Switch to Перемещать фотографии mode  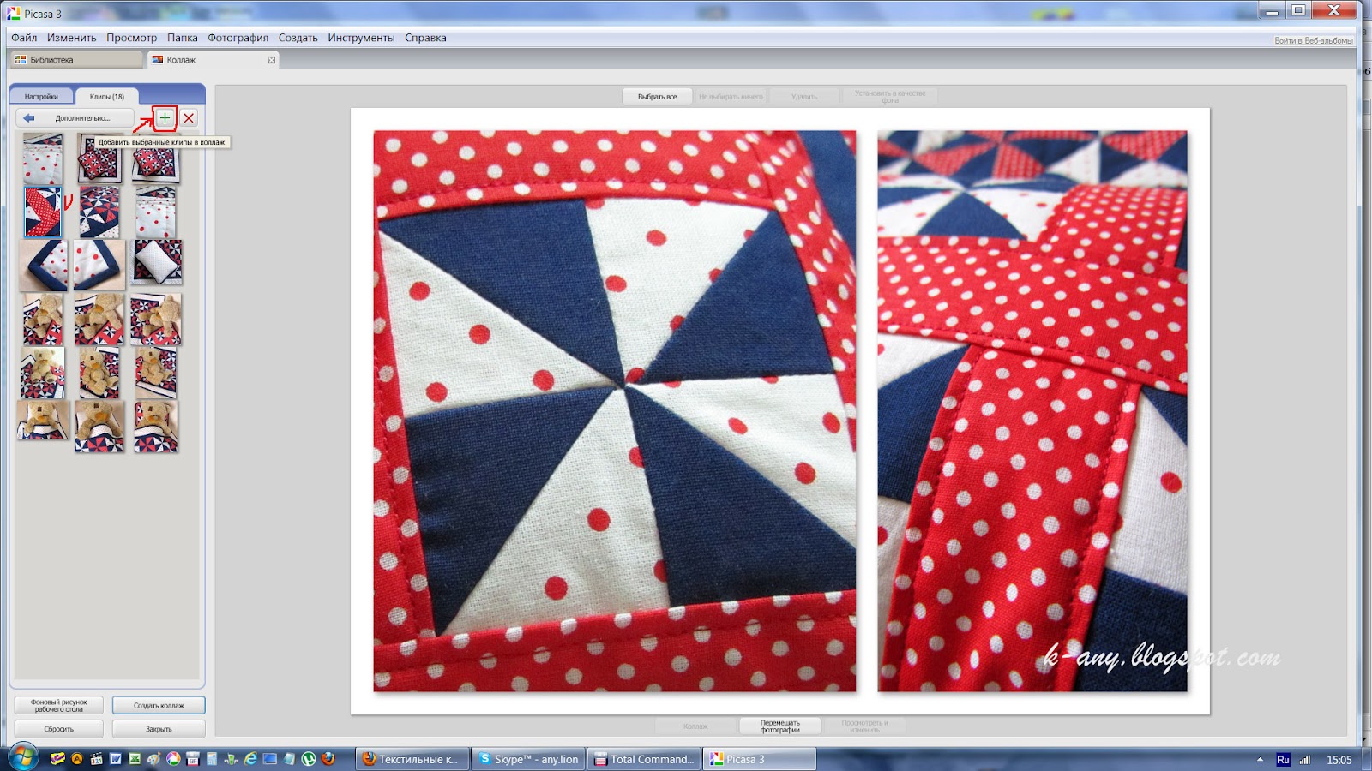click(x=780, y=726)
